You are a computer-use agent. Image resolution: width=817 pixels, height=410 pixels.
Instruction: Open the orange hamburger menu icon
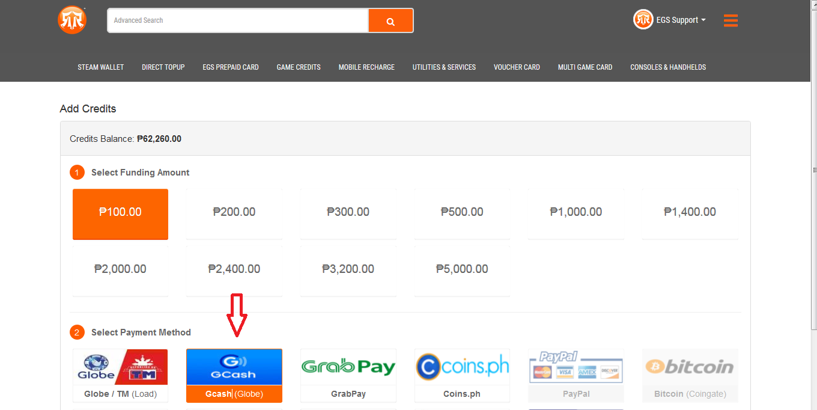(730, 20)
